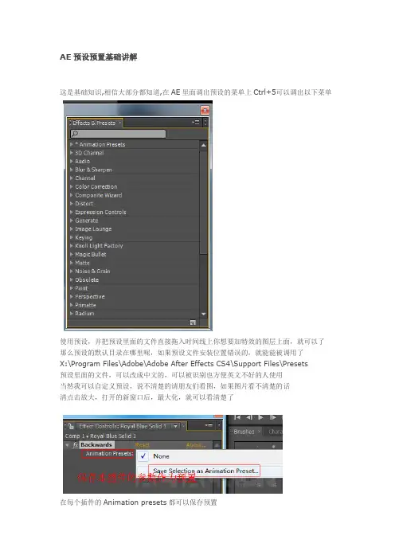395x559 pixels.
Task: Click the Previous Frame playback button
Action: coord(249,417)
